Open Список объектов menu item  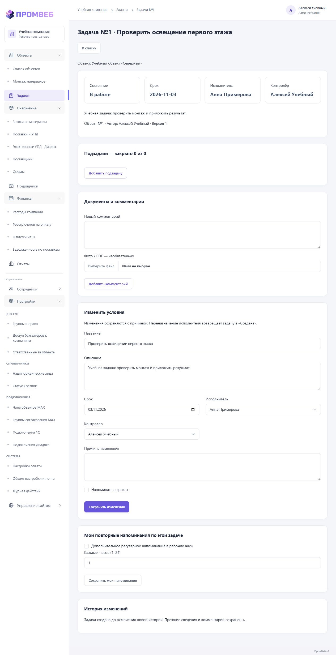tap(26, 69)
